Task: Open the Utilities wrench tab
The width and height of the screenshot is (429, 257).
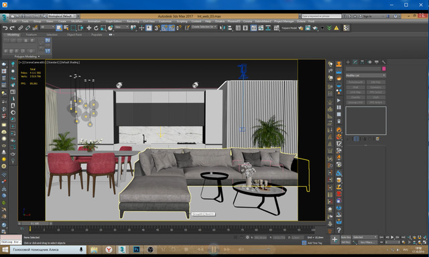Action: coord(383,62)
